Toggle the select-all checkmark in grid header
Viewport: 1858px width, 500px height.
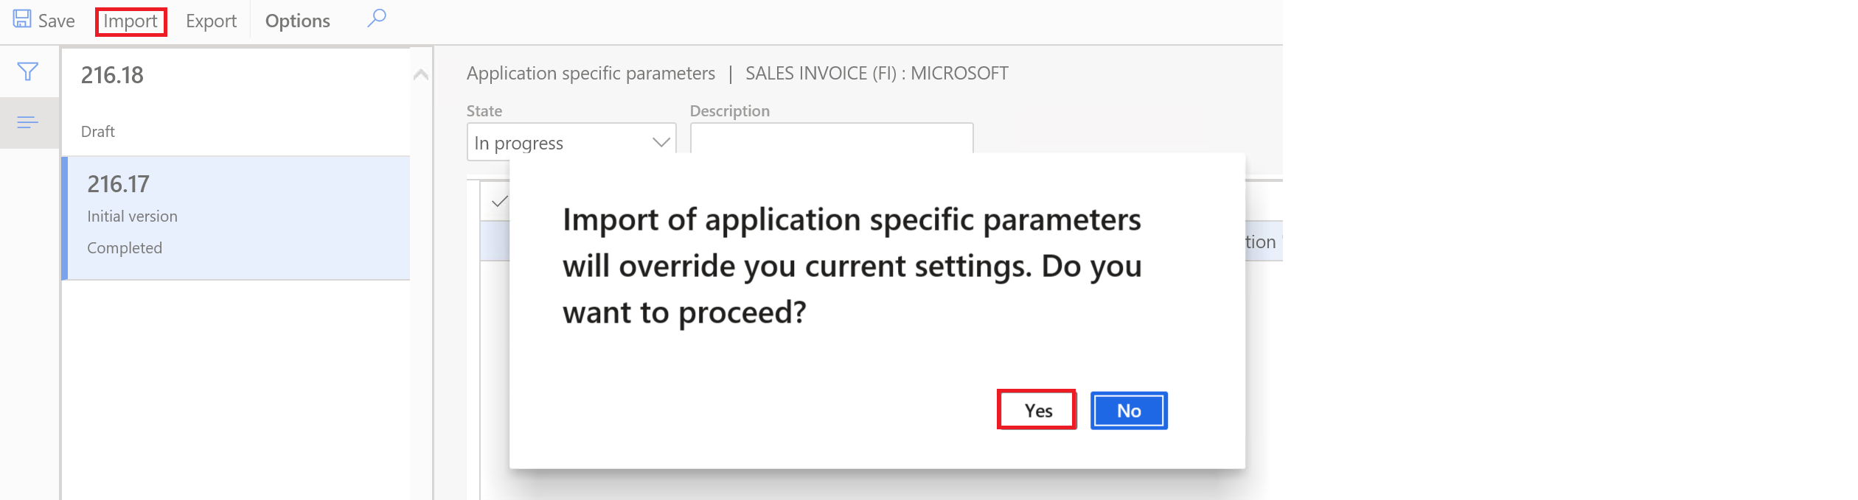499,201
